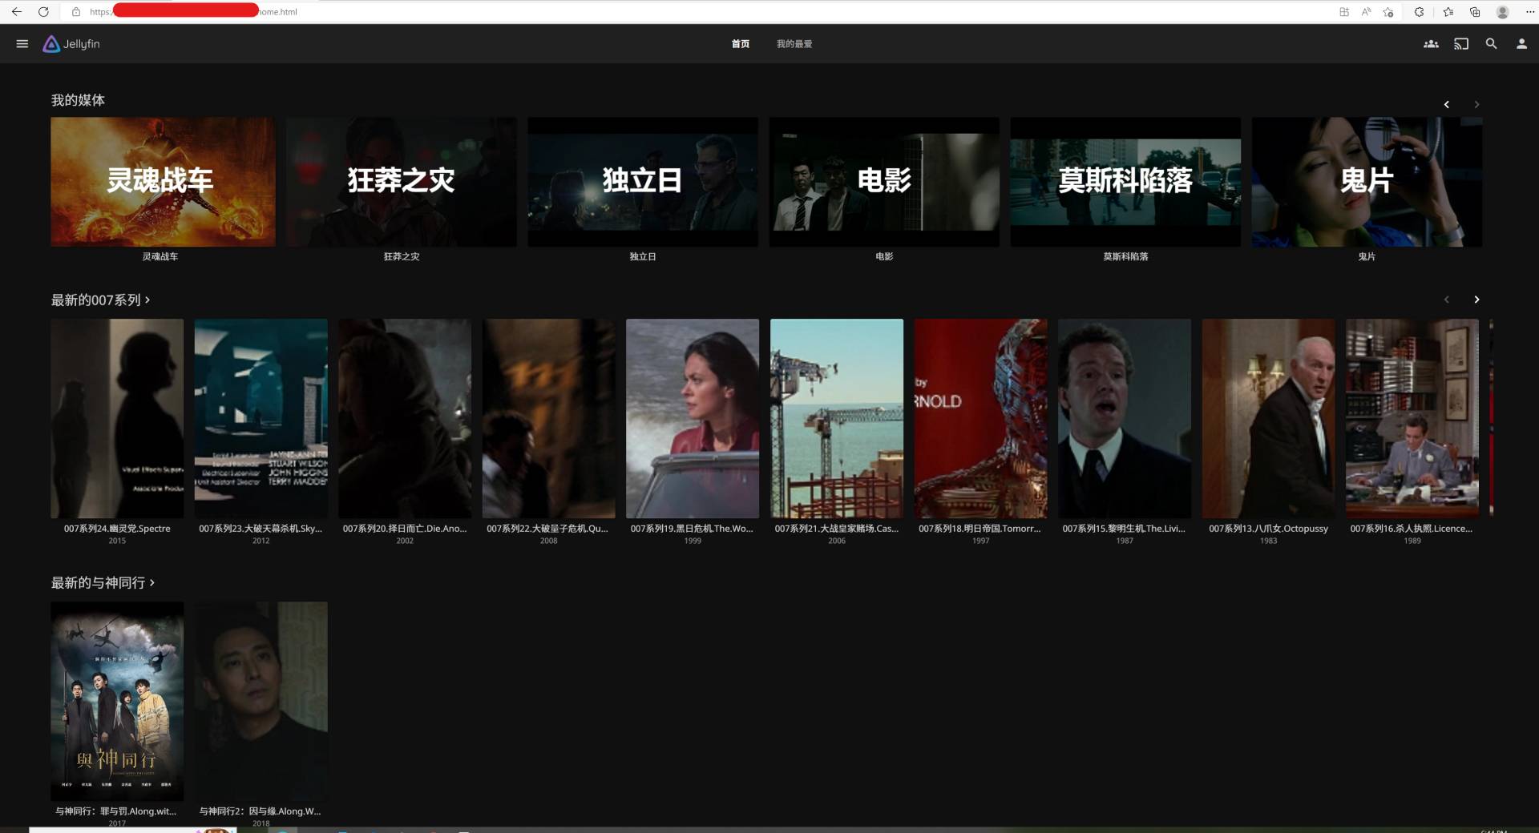The height and width of the screenshot is (833, 1539).
Task: Click browser extensions icon
Action: (1420, 12)
